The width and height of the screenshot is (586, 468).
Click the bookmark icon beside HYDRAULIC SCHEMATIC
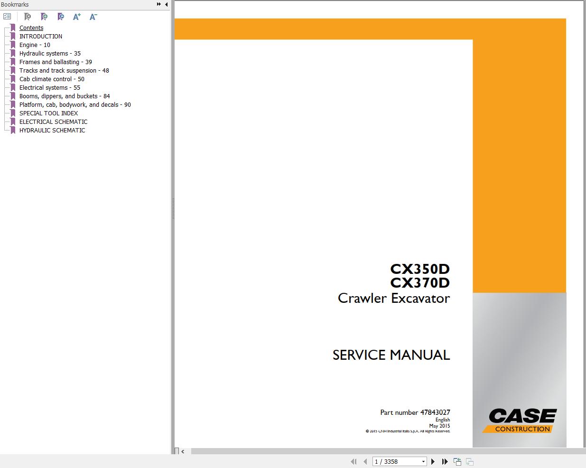click(13, 131)
